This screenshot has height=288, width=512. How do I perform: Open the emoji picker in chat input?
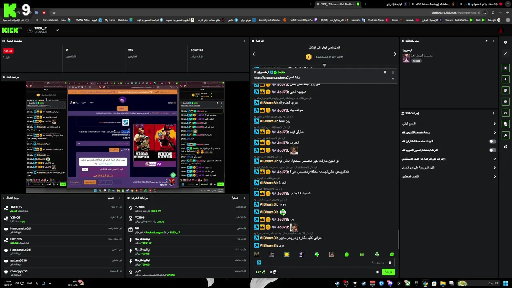click(x=390, y=263)
